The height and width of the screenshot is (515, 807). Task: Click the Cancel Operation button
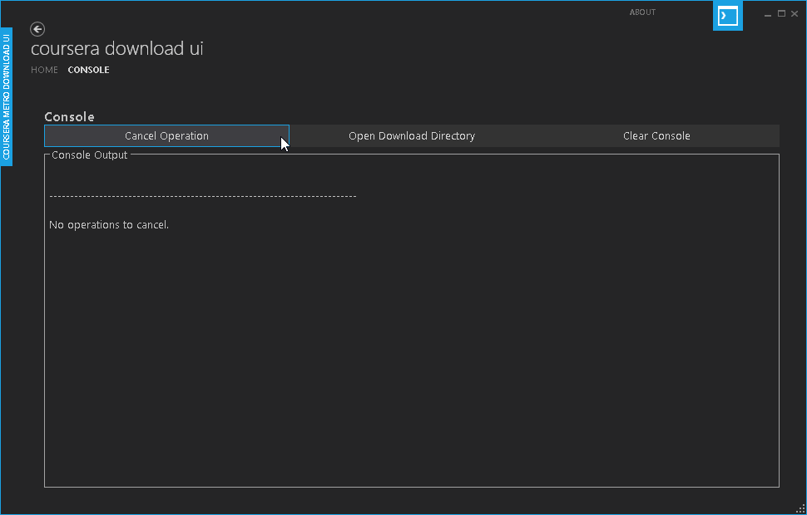click(166, 135)
